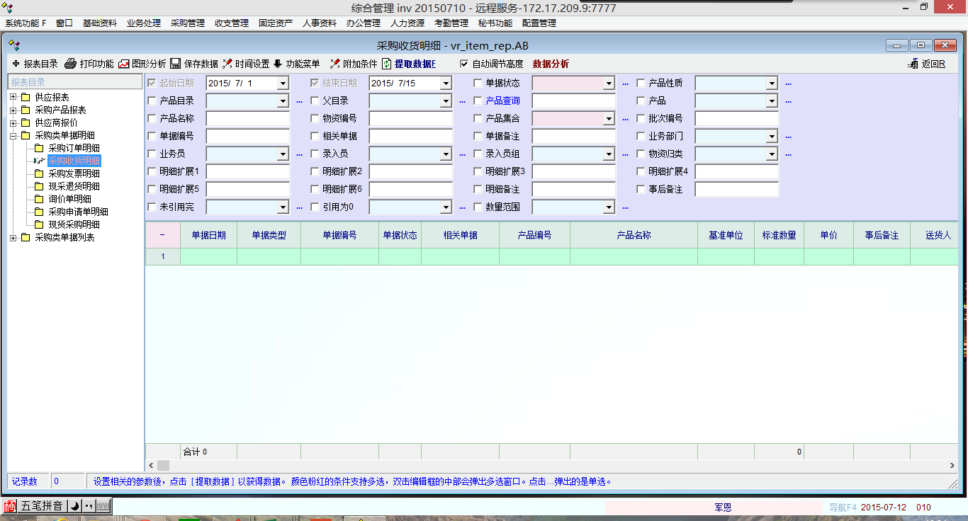Select 采购订单明细 in report tree

coord(74,148)
